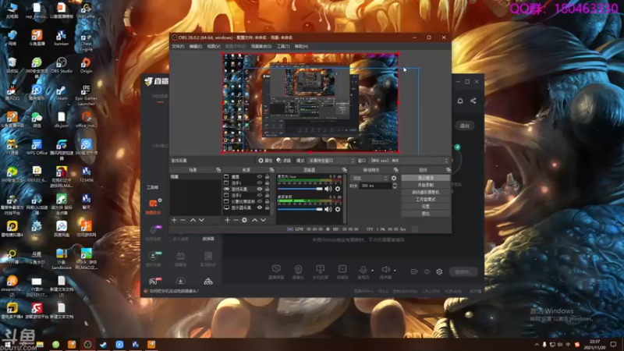Toggle lock on selected game capture source

[x=267, y=189]
